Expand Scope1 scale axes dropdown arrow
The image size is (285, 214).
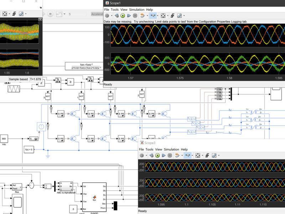pos(167,16)
